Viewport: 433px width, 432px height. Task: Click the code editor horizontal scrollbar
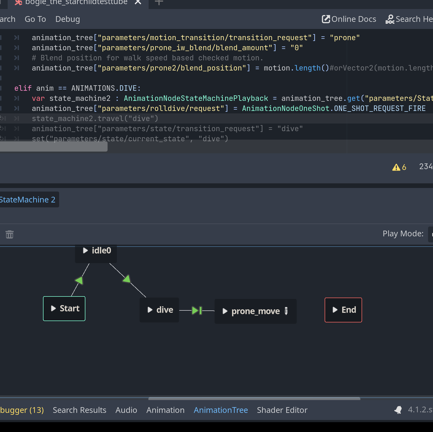pyautogui.click(x=54, y=147)
